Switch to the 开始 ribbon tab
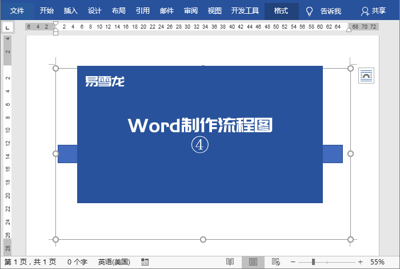The height and width of the screenshot is (269, 400). pyautogui.click(x=47, y=11)
